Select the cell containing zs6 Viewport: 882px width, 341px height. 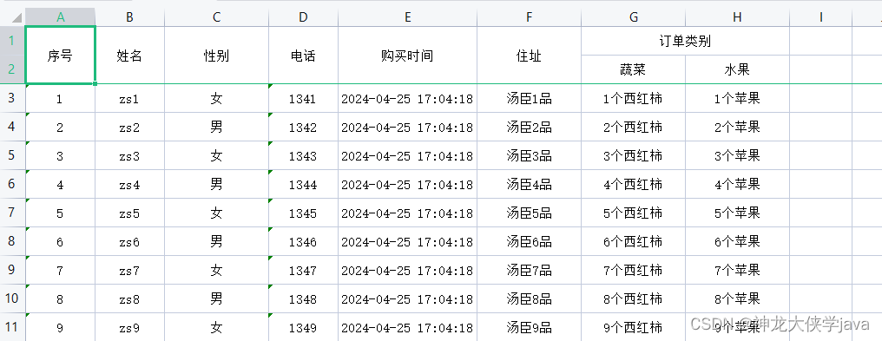click(x=130, y=242)
